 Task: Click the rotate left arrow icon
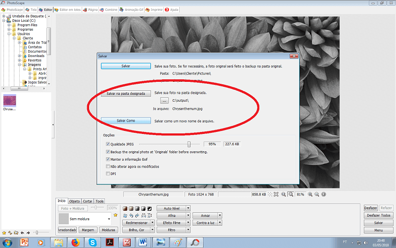tap(130, 215)
